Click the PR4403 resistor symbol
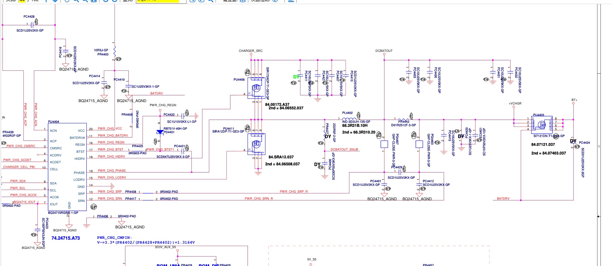612x266 pixels. tap(115, 51)
